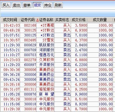Viewport: 115px width, 112px height.
Task: Select stock code 002279
Action: tap(30, 60)
